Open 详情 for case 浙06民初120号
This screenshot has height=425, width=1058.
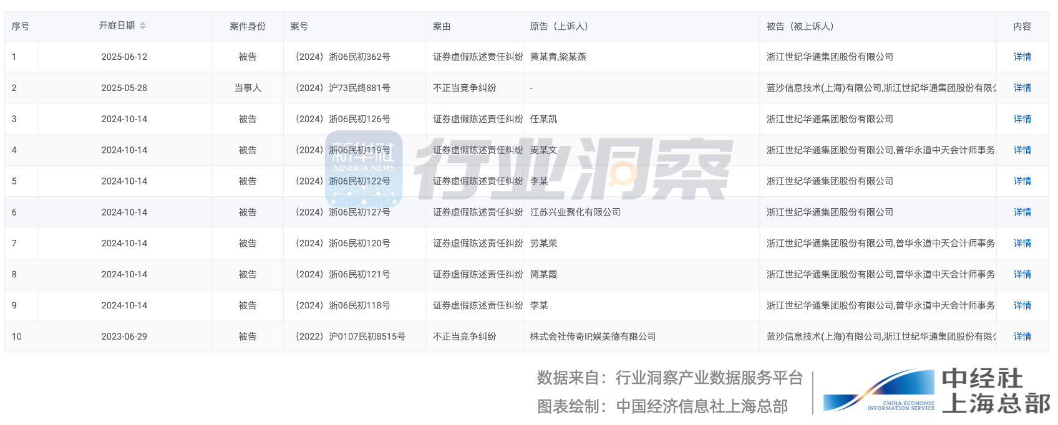1022,243
